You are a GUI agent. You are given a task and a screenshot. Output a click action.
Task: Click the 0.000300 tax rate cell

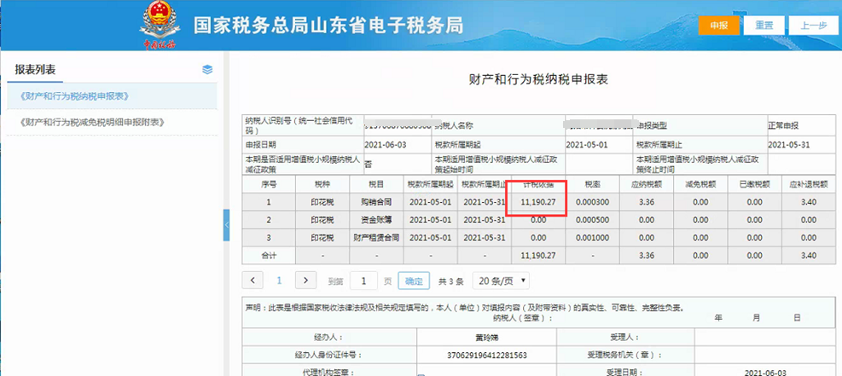(592, 202)
